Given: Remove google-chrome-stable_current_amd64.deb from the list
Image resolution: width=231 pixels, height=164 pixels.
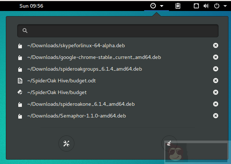Looking at the screenshot, I should tap(216, 57).
